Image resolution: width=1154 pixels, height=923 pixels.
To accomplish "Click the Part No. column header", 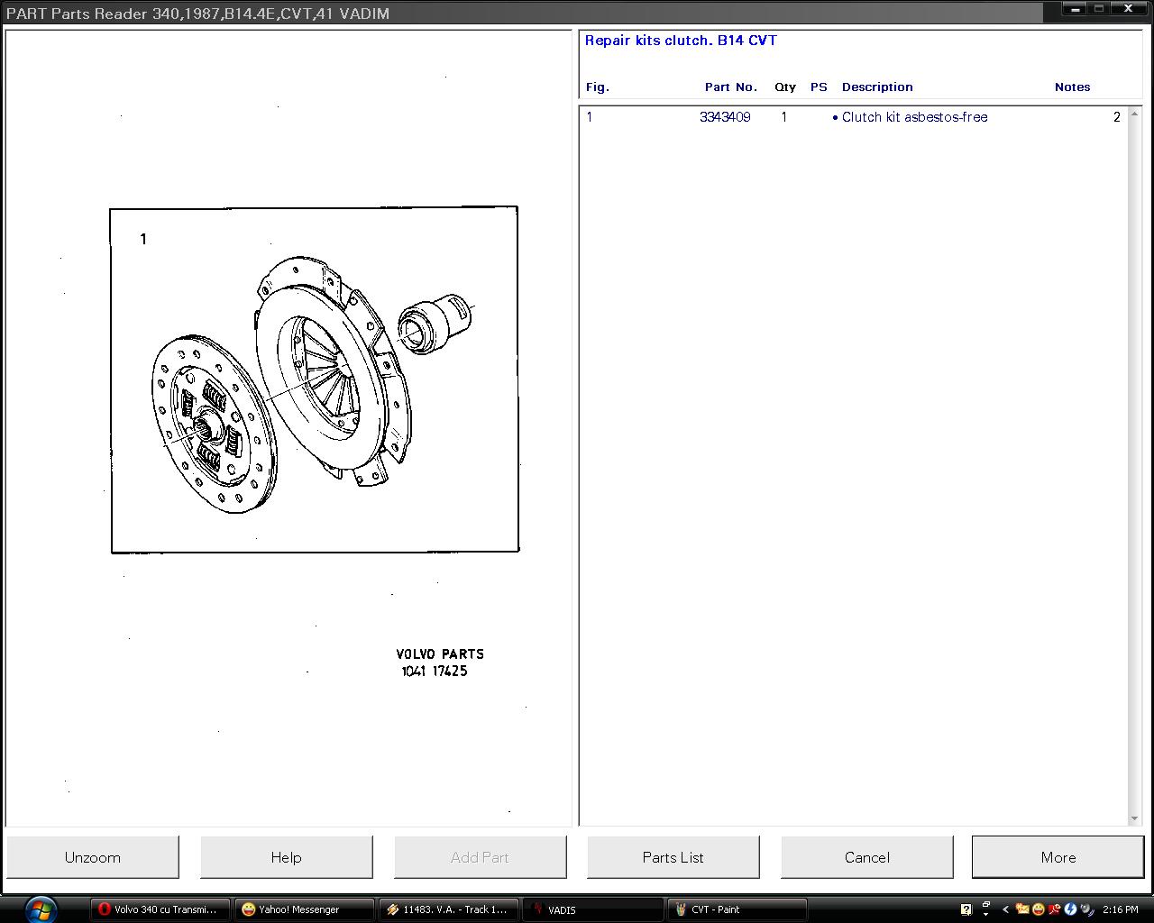I will pyautogui.click(x=731, y=87).
